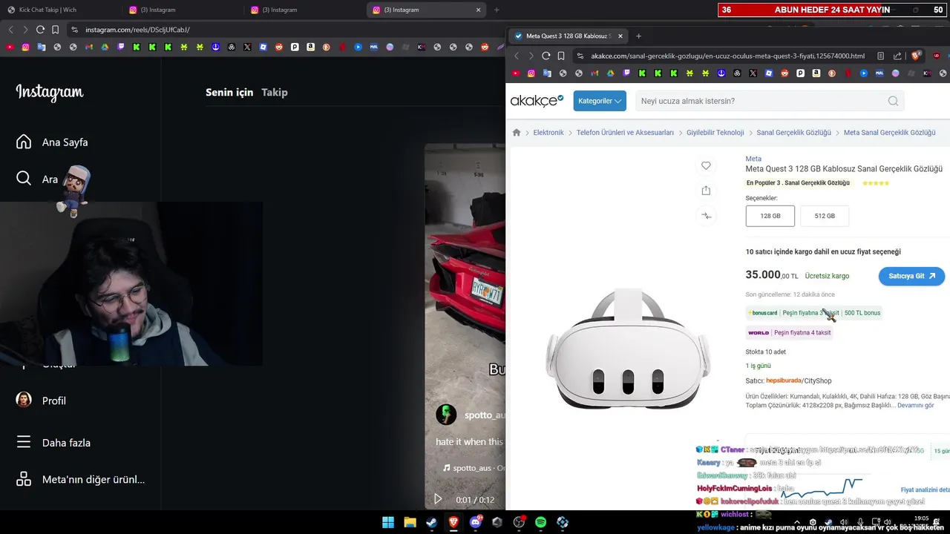Screen dimensions: 950x534
Task: Expand Meta'nın diğer ürünleri menu
Action: click(x=80, y=479)
